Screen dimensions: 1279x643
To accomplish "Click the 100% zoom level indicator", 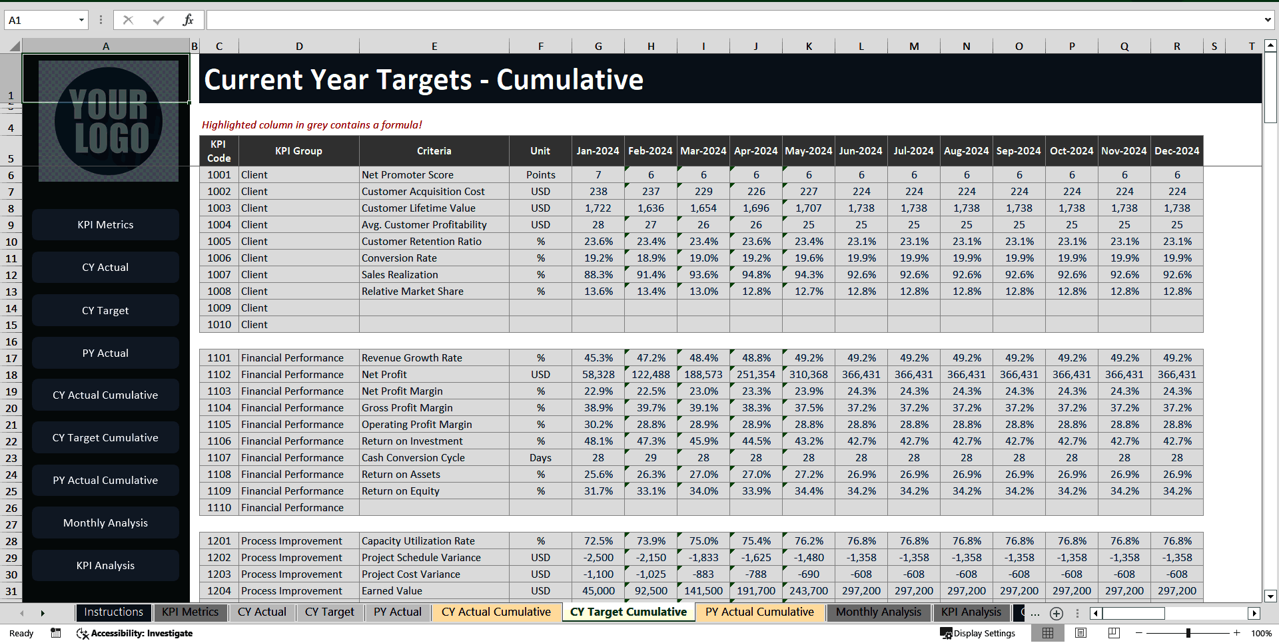I will coord(1261,633).
